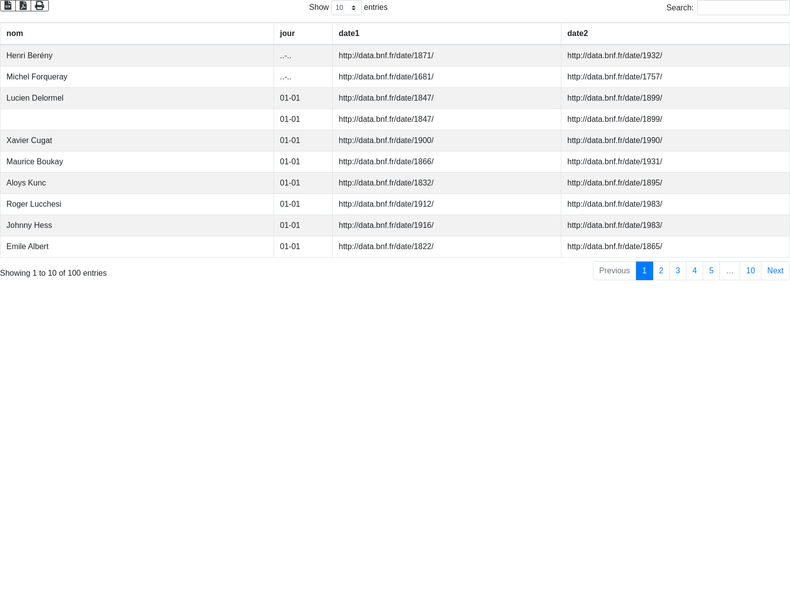
Task: Click Henri Berény's date1 link text
Action: pos(386,56)
